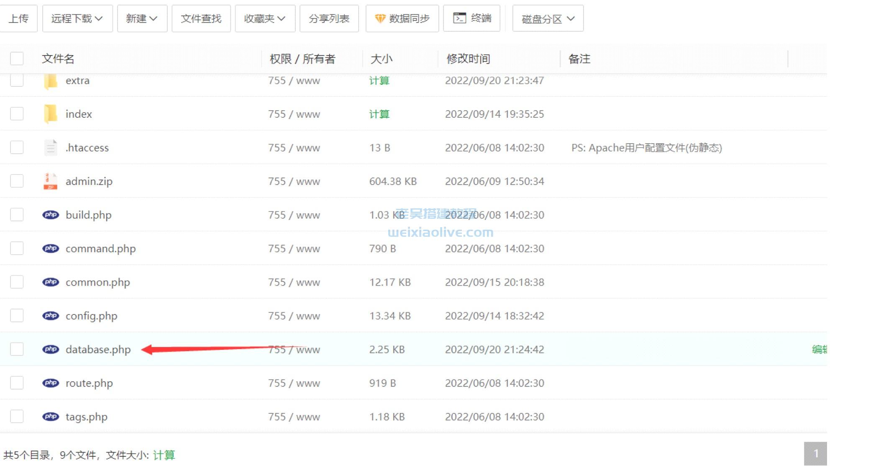Expand the 远程下载 dropdown

tap(77, 18)
